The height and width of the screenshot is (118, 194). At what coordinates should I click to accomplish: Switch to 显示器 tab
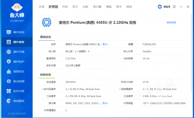(x=97, y=7)
